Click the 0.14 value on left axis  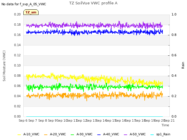click(18, 45)
